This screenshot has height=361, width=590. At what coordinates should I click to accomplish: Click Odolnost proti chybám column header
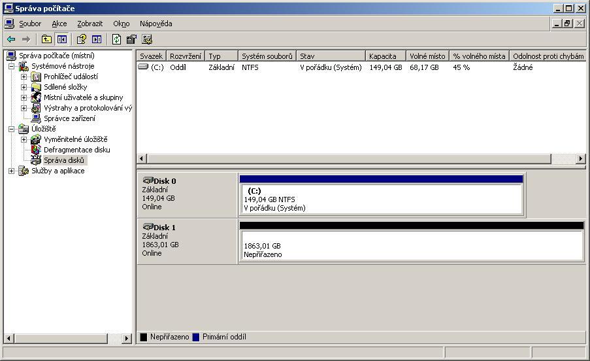(x=548, y=56)
